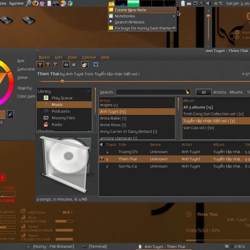Click the clear search broom icon
The height and width of the screenshot is (250, 250).
click(187, 92)
